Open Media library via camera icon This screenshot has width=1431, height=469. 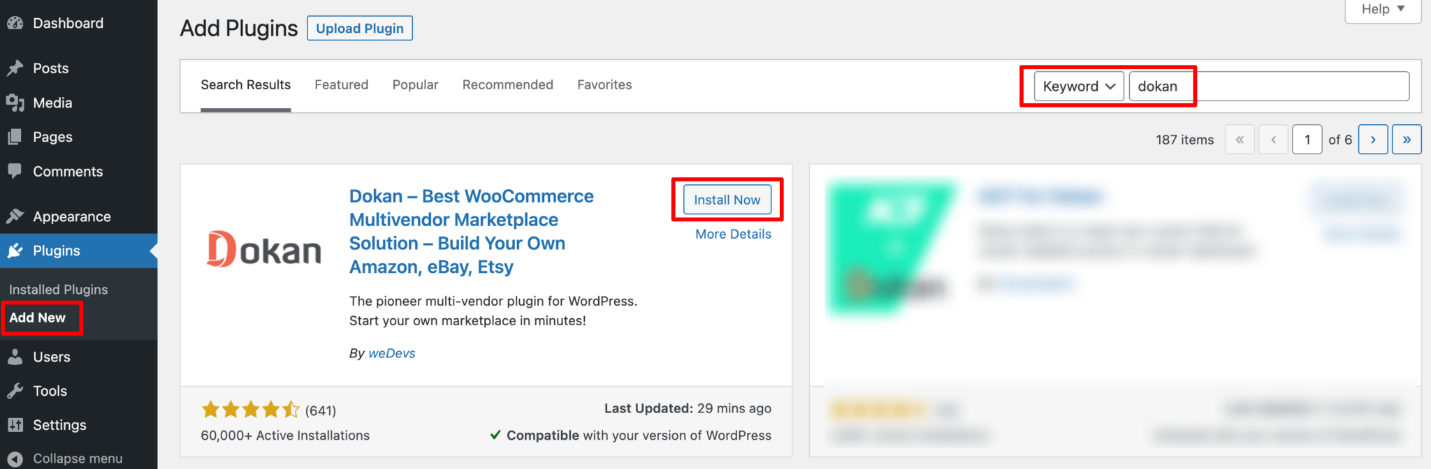pos(15,103)
